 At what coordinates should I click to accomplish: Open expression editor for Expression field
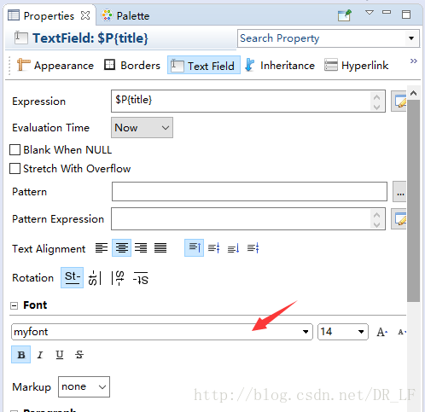399,102
